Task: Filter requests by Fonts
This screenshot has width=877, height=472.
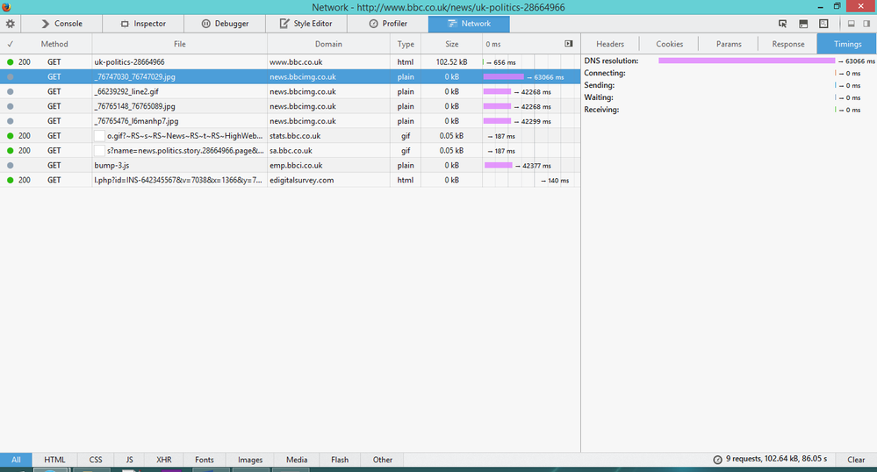Action: (x=205, y=460)
